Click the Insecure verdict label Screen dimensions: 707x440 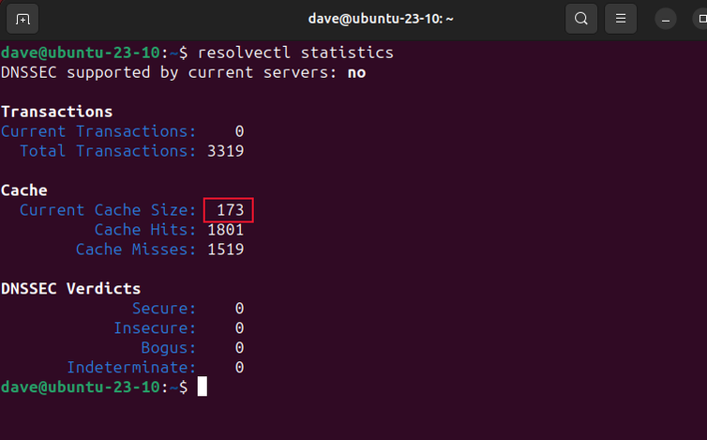click(x=155, y=328)
